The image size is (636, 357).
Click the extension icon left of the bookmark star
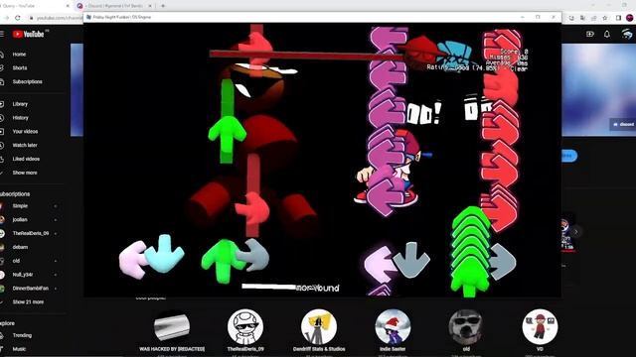point(594,18)
